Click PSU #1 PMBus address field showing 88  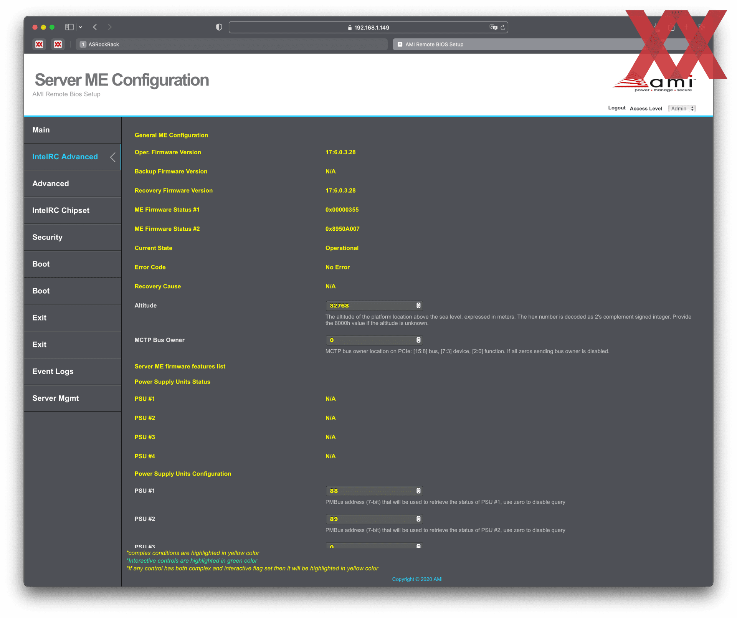coord(374,491)
